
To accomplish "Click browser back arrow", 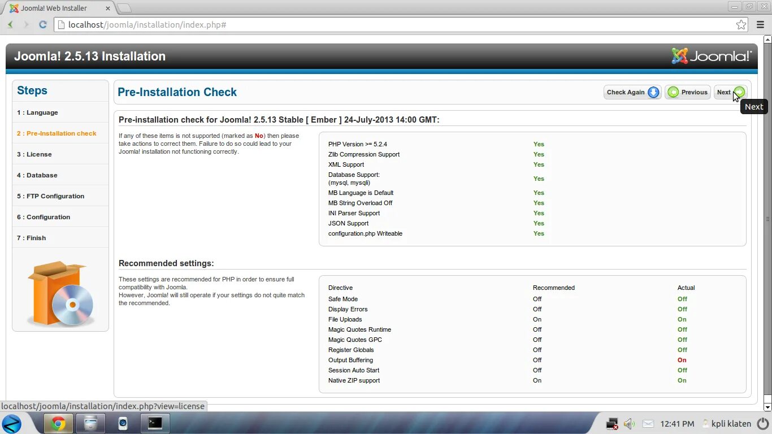I will point(10,24).
